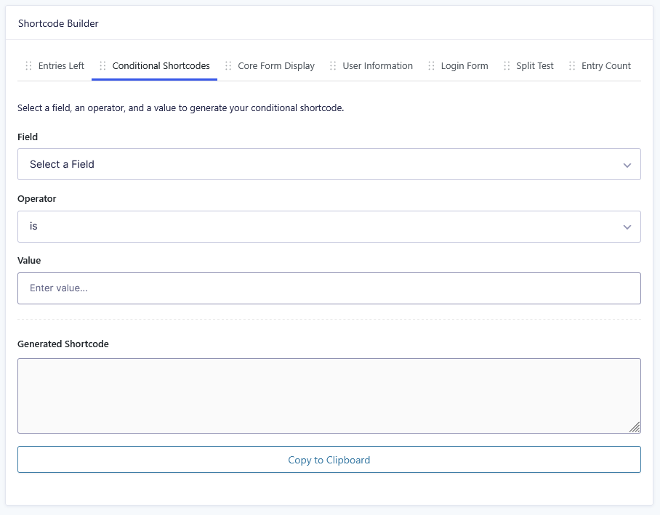This screenshot has height=515, width=660.
Task: Switch to the Split Test tab
Action: coord(535,66)
